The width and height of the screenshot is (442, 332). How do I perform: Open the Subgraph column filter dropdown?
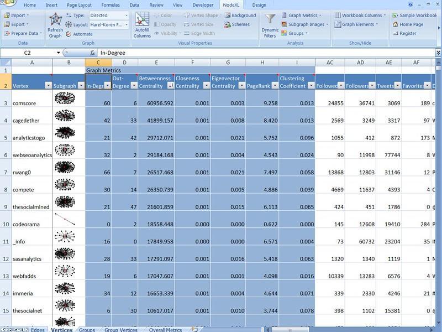point(81,86)
